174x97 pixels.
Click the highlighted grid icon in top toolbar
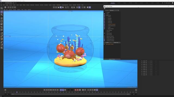tap(79, 7)
